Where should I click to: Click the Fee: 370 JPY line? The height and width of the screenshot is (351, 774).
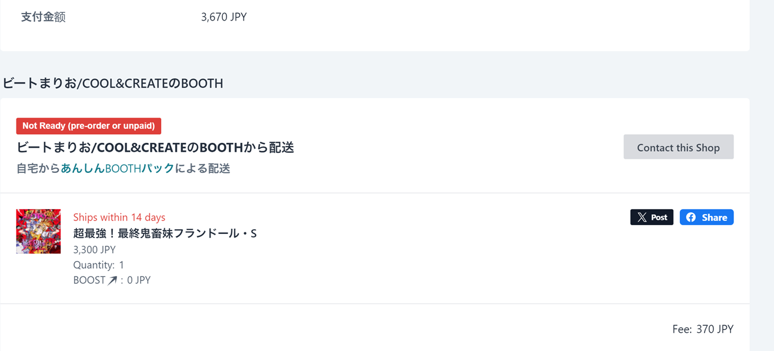click(x=703, y=329)
